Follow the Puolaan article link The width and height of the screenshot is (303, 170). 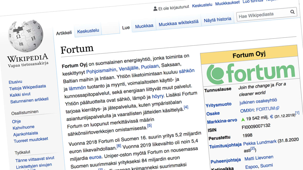tap(150, 67)
